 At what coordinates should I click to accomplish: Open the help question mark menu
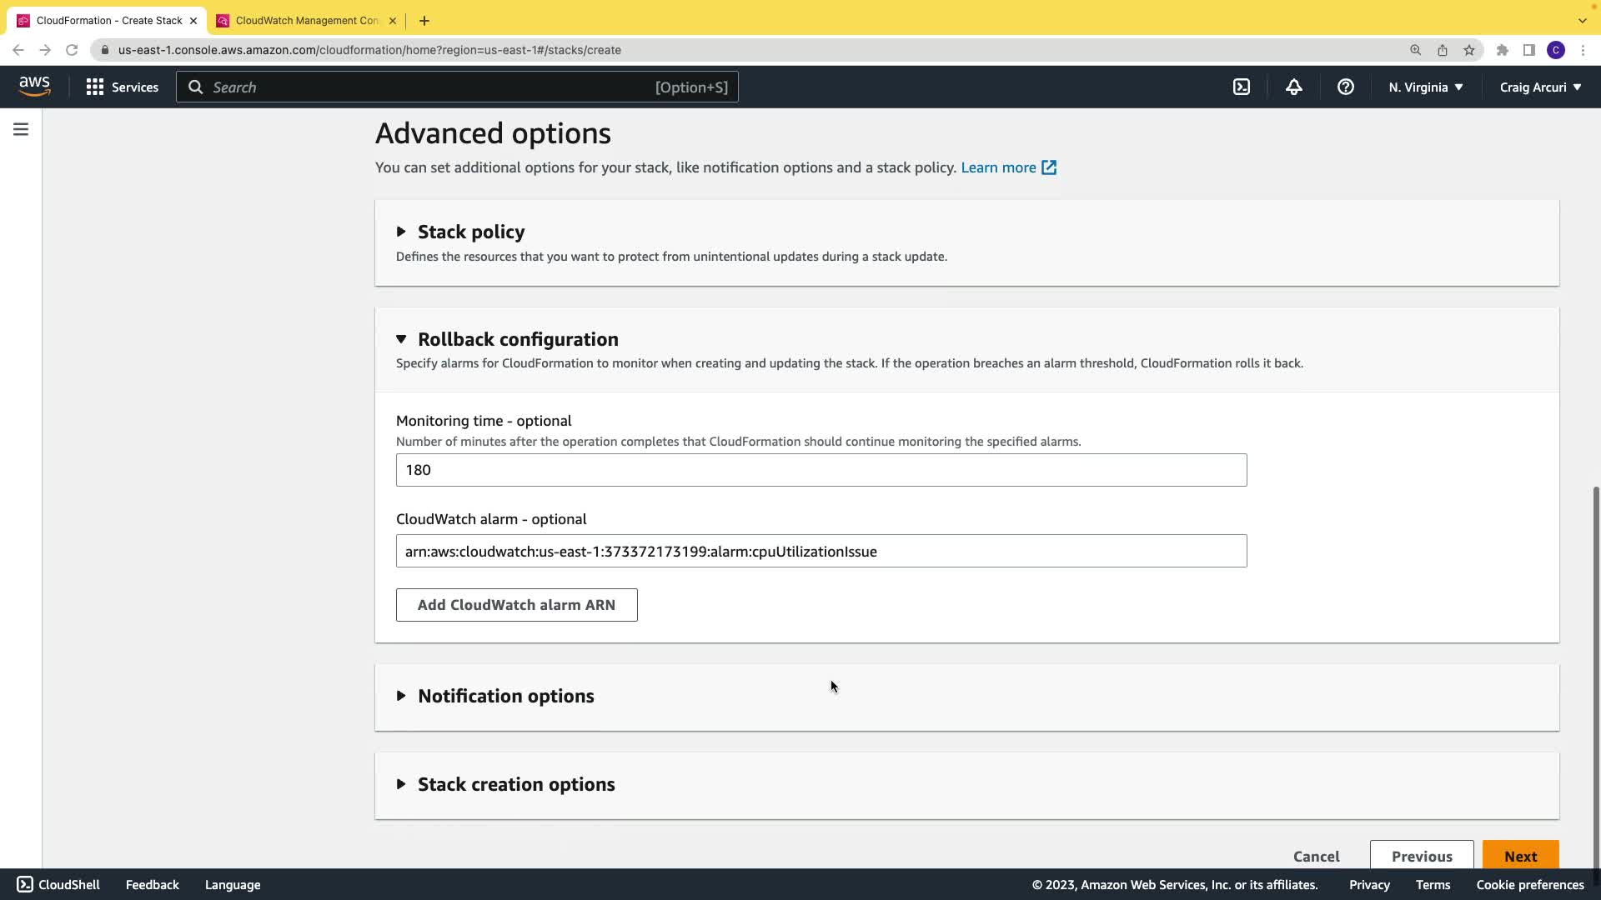[x=1345, y=87]
